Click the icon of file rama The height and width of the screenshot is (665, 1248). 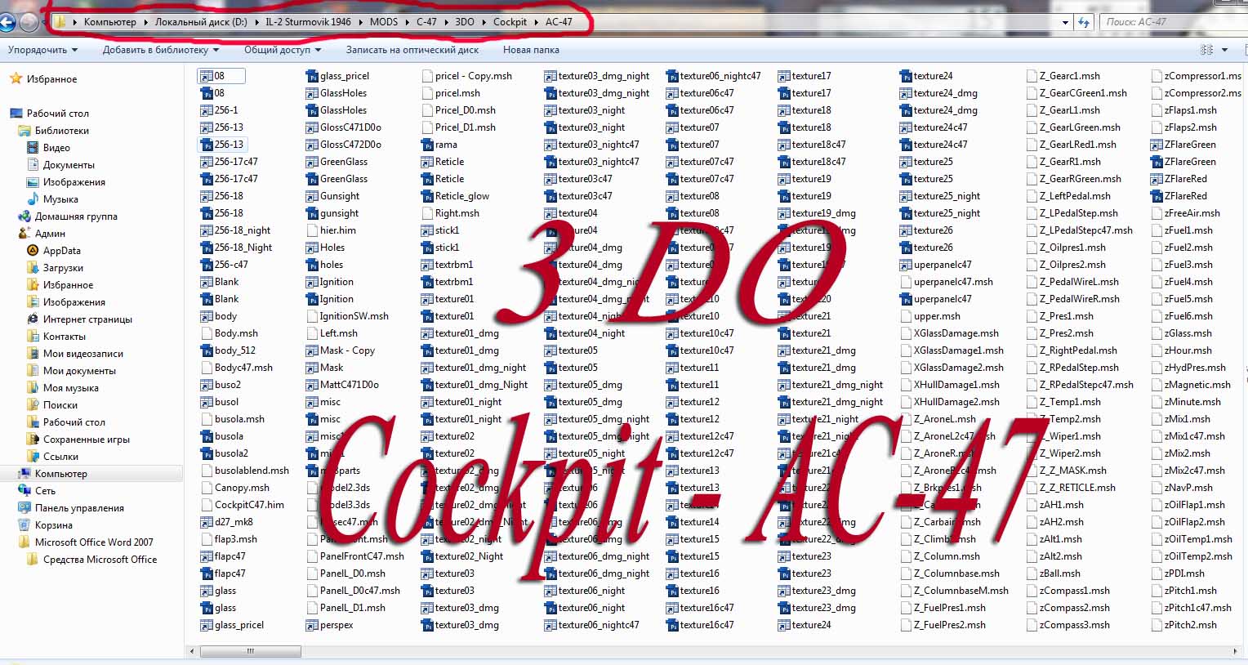tap(427, 145)
